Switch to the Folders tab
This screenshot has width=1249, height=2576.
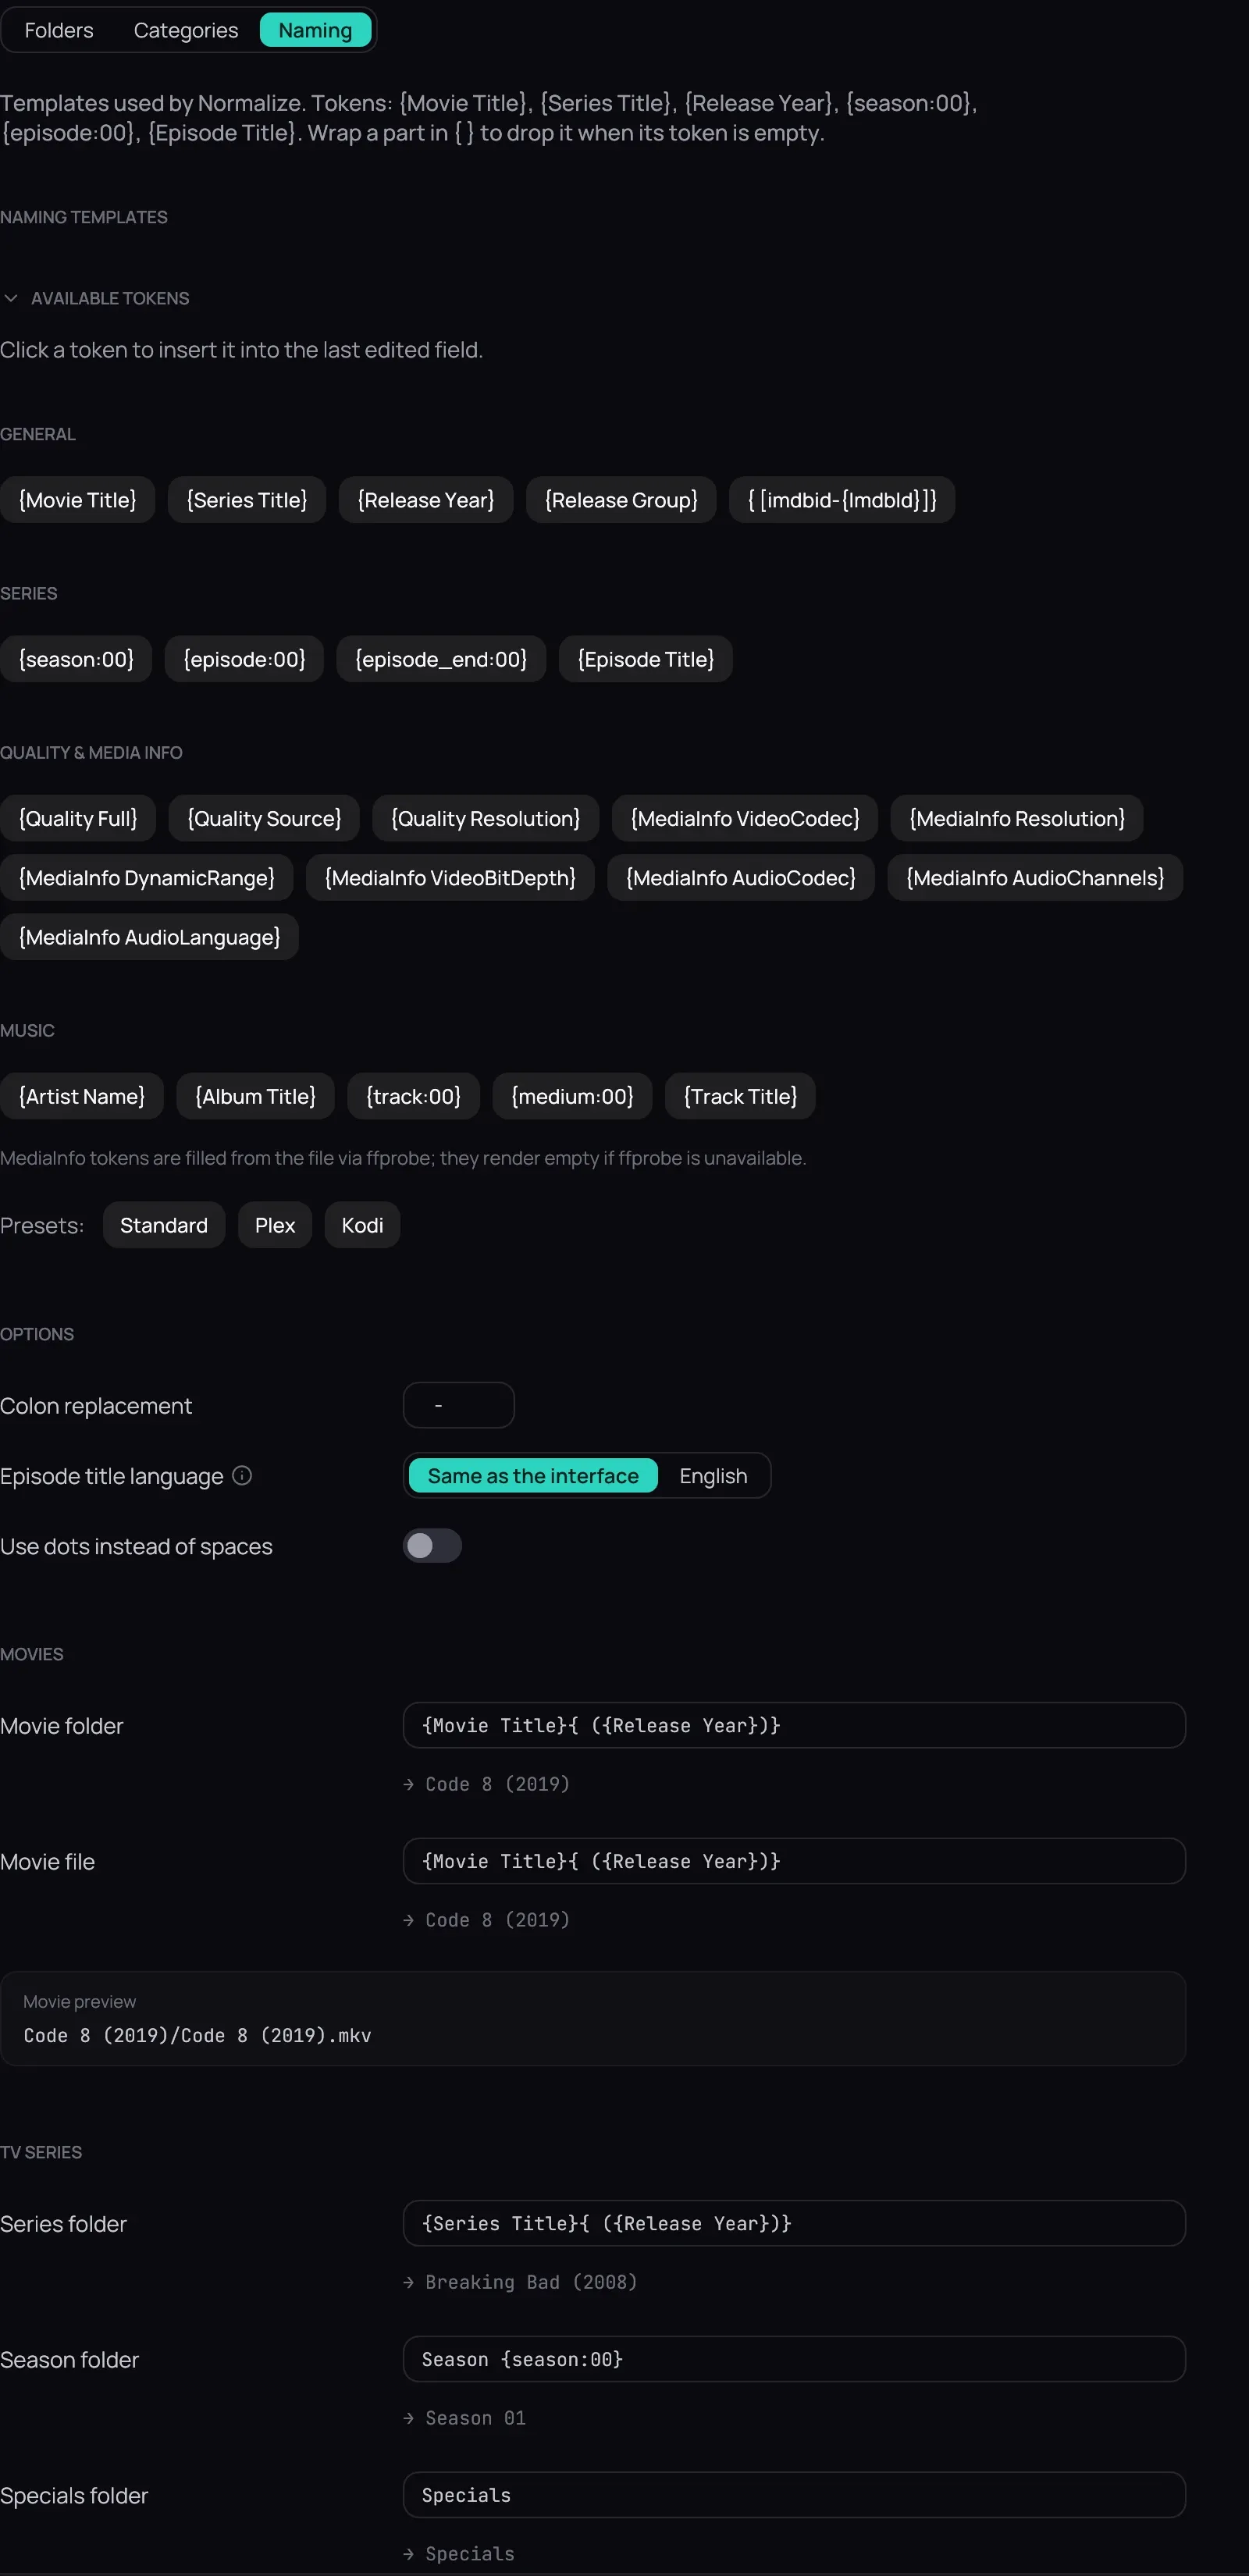tap(59, 30)
